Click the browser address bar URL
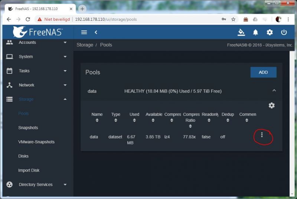The height and width of the screenshot is (199, 297). (x=106, y=19)
